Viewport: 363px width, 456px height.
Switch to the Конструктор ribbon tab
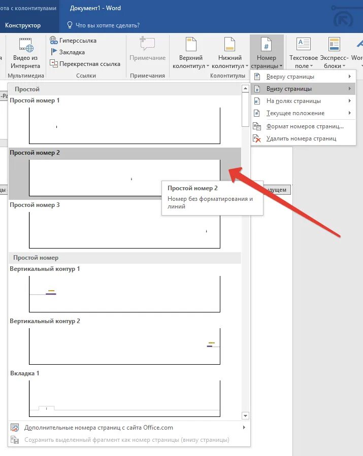23,25
